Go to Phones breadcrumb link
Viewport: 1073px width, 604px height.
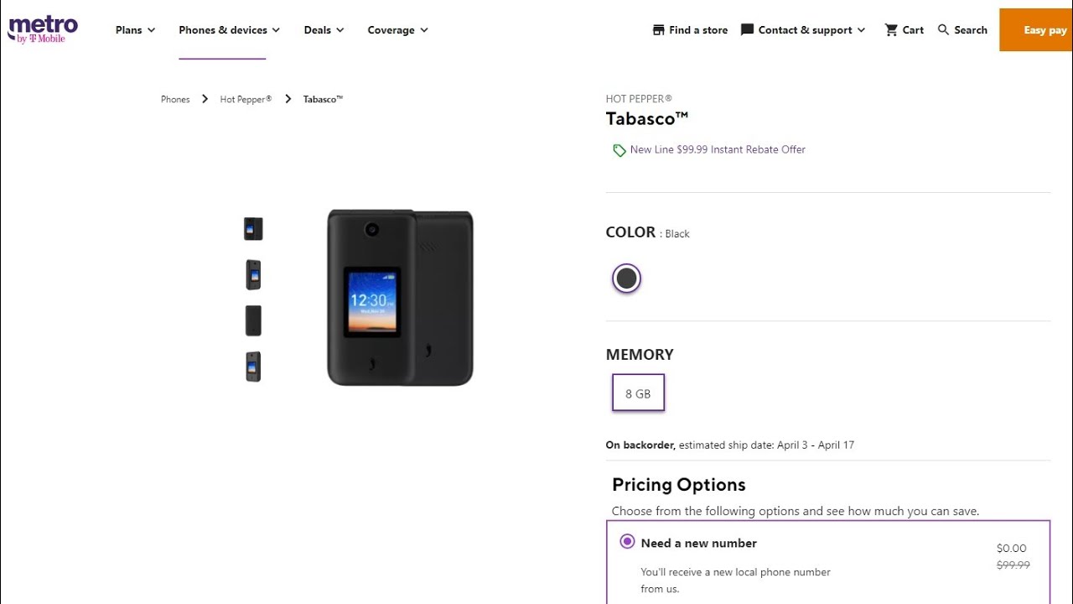coord(175,99)
